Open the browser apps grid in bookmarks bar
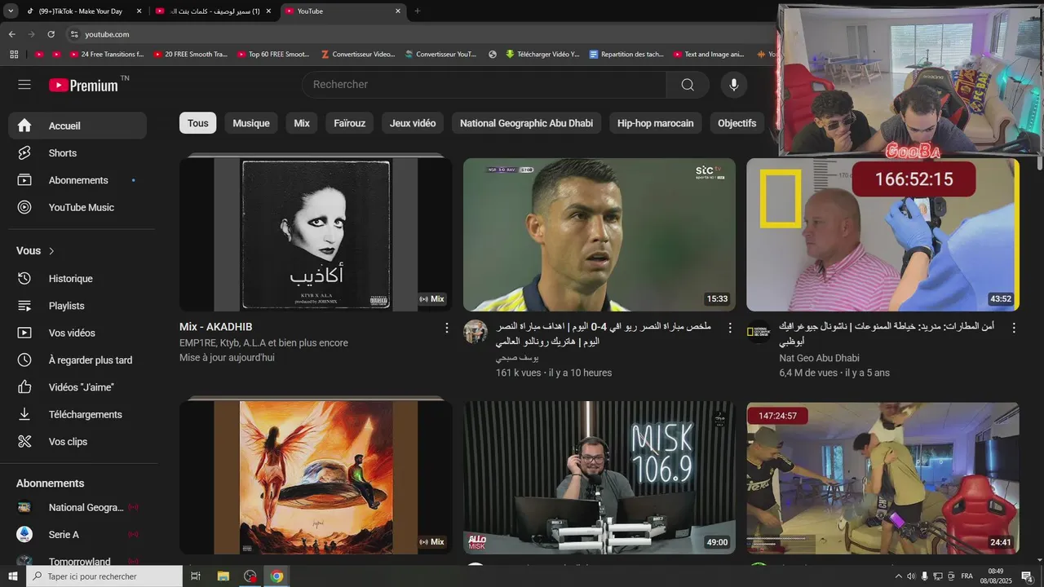Screen dimensions: 1044x587 tap(14, 55)
